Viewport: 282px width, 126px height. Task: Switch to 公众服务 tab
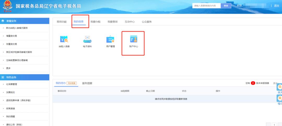point(147,22)
